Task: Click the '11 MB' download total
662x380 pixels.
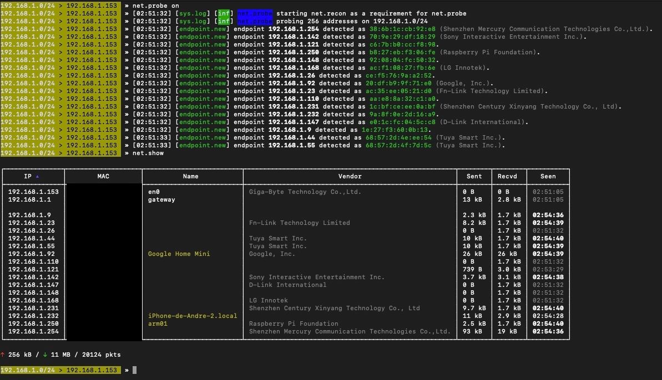Action: 61,355
